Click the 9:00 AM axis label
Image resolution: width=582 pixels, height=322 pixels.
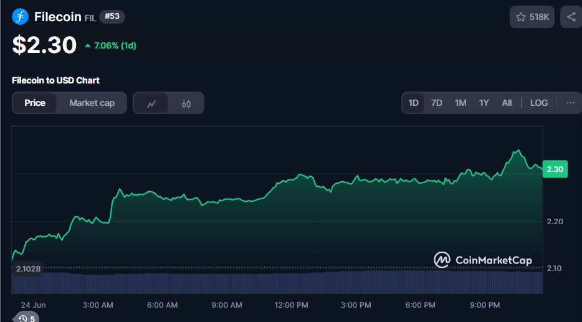pos(227,305)
